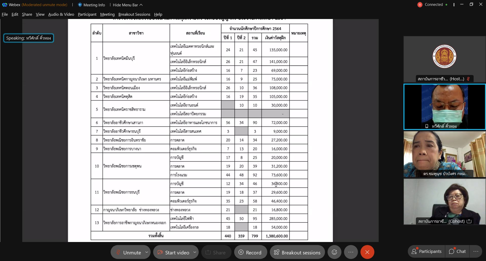Click the red leave meeting button

click(367, 252)
